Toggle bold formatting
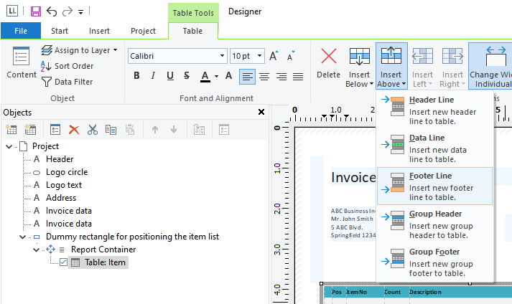 click(x=136, y=76)
